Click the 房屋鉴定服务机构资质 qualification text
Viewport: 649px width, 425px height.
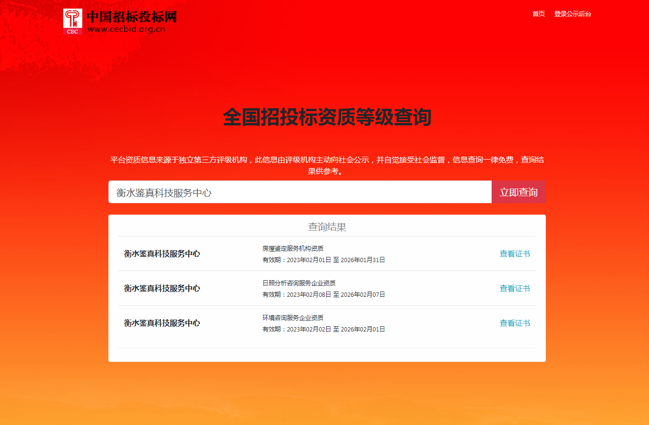(293, 248)
